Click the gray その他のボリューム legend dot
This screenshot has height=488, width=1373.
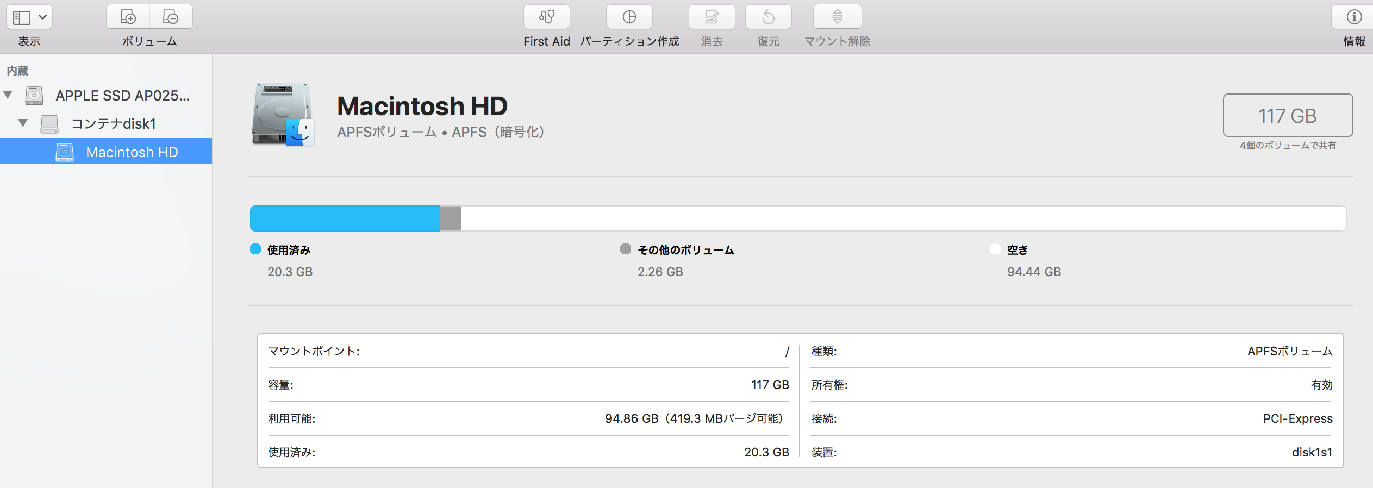(626, 249)
